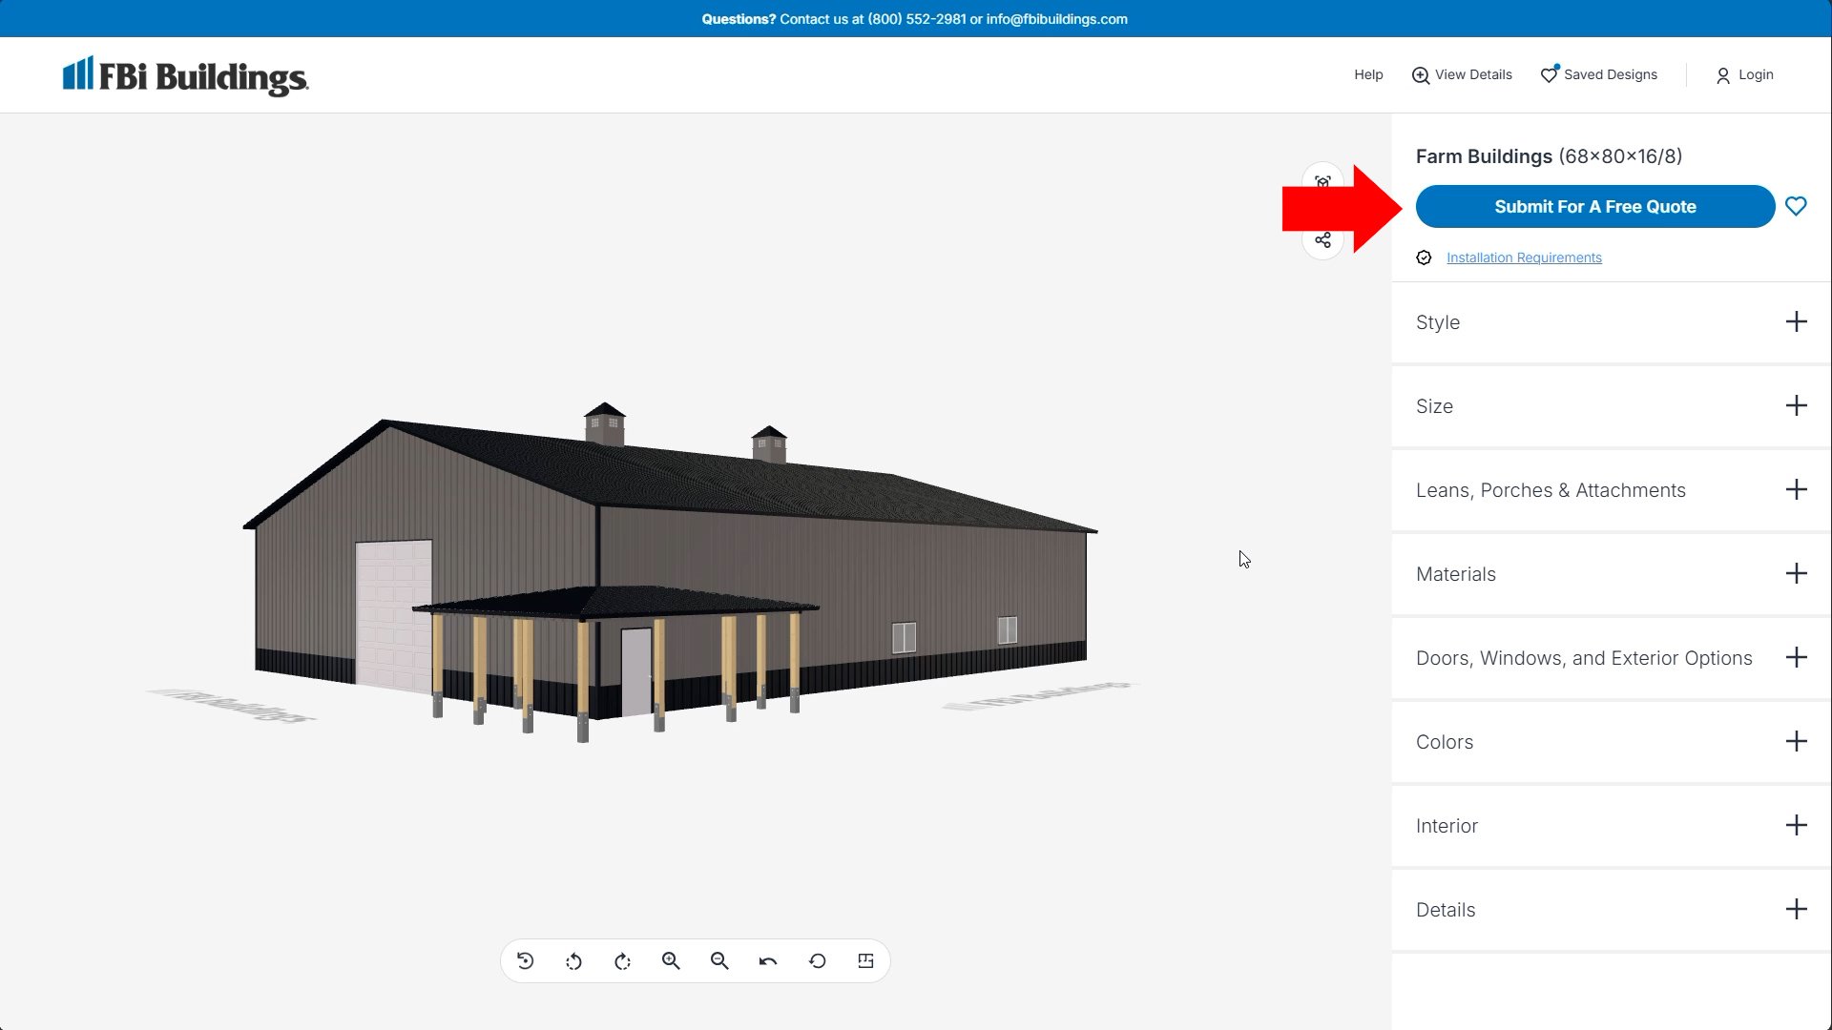Click Submit For A Free Quote
This screenshot has height=1030, width=1832.
[x=1594, y=206]
